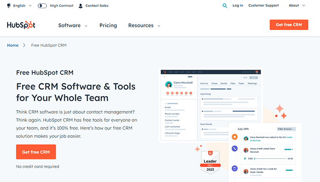Click the Log in link
The width and height of the screenshot is (320, 182).
238,5
